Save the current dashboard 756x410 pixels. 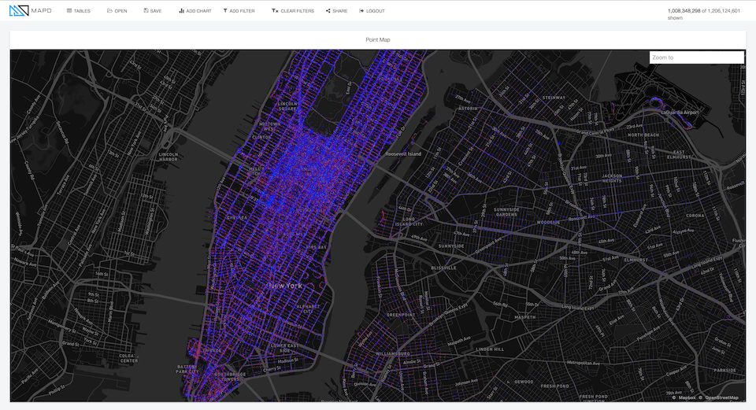tap(153, 10)
